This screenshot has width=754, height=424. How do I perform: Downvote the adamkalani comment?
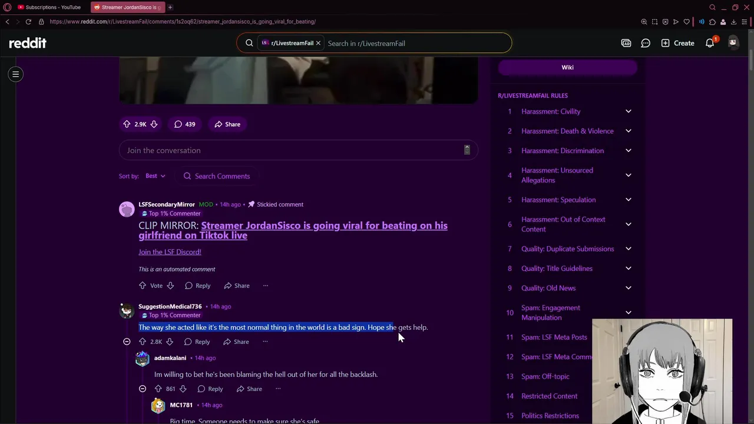pos(183,389)
